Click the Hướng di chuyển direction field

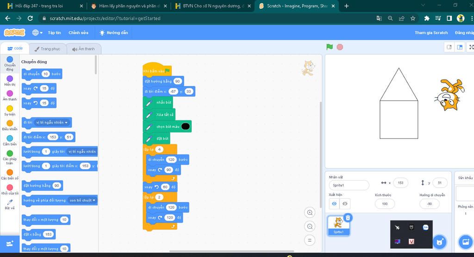click(x=429, y=204)
